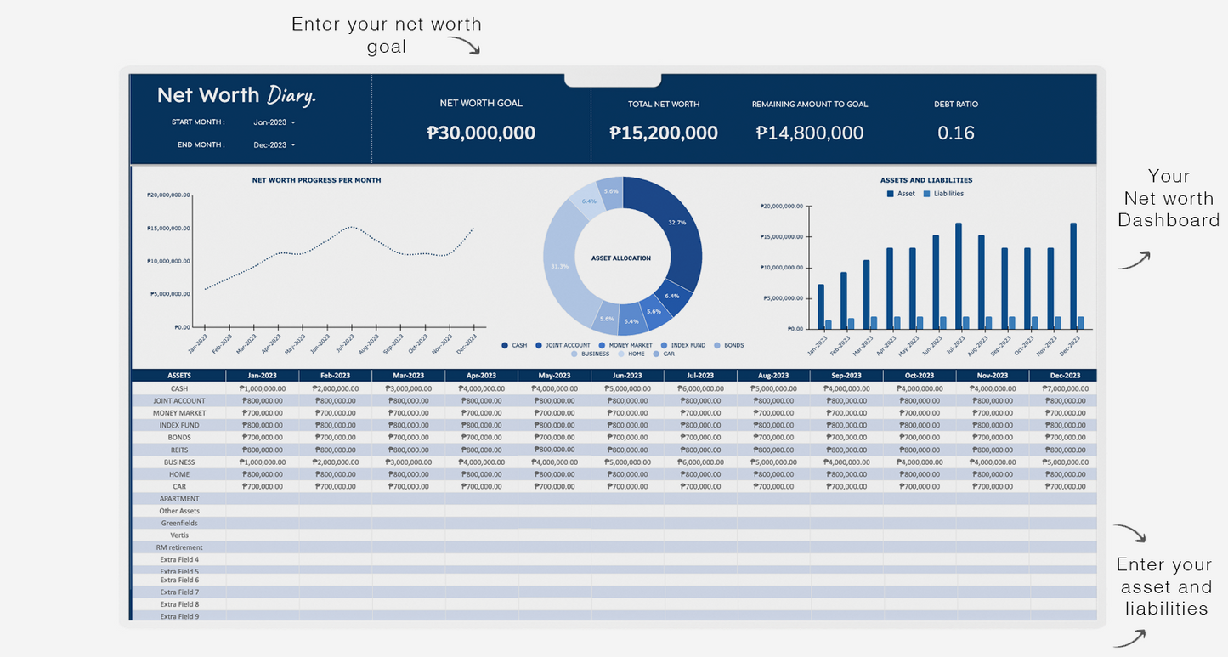Viewport: 1228px width, 657px height.
Task: Select the Jun-2023 table column header
Action: 627,376
